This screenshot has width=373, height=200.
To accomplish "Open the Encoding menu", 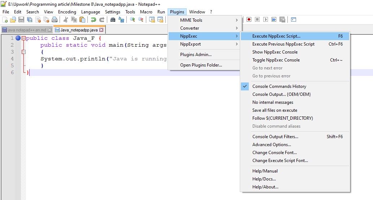I will point(67,12).
